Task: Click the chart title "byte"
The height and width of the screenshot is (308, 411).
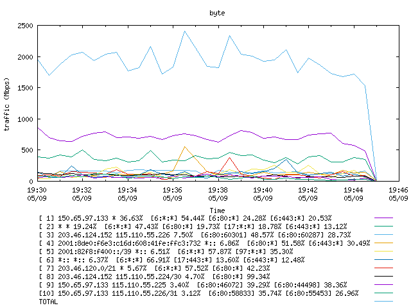Action: click(217, 13)
